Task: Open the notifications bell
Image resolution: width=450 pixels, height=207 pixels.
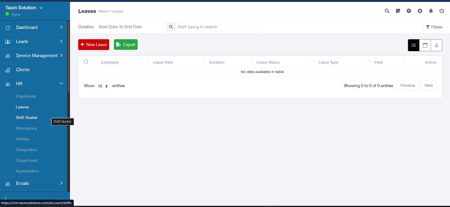Action: (x=431, y=11)
